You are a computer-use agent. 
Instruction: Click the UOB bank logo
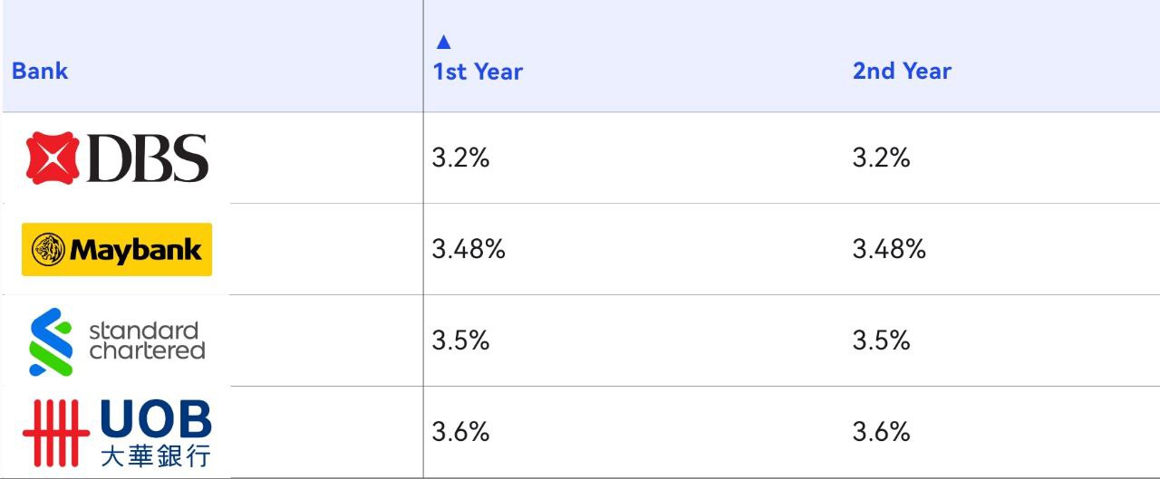pos(117,433)
